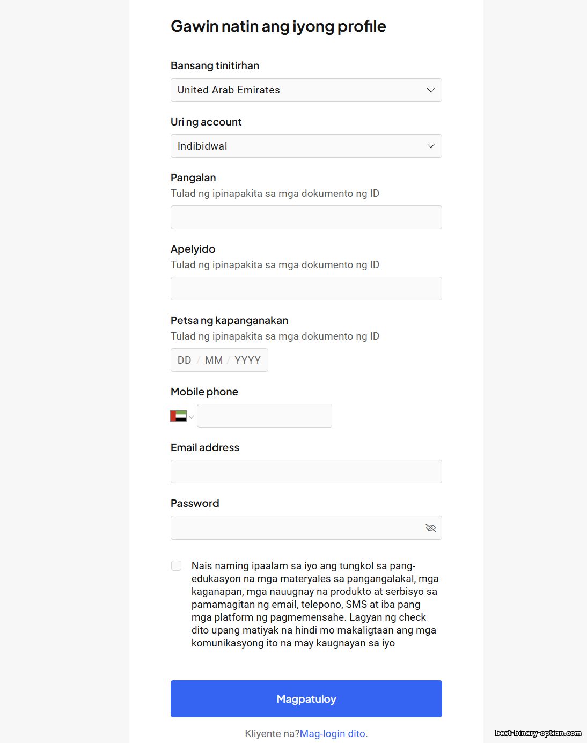Click inside the Password input field
Screen dimensions: 587x743
pyautogui.click(x=295, y=528)
